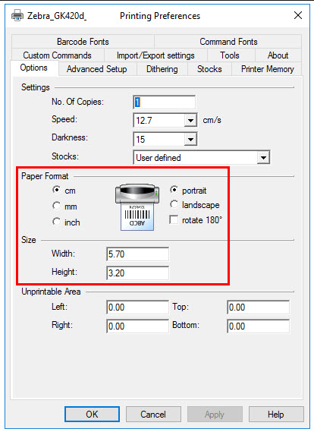Enable the rotate 180° checkbox
314x432 pixels.
(174, 220)
